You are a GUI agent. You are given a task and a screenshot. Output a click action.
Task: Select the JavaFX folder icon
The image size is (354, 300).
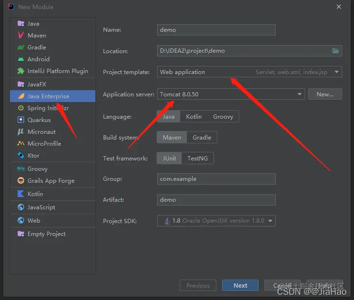(x=21, y=84)
